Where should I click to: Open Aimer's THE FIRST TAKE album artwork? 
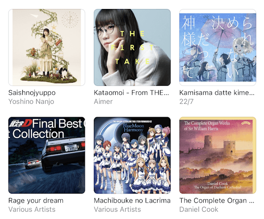point(132,47)
